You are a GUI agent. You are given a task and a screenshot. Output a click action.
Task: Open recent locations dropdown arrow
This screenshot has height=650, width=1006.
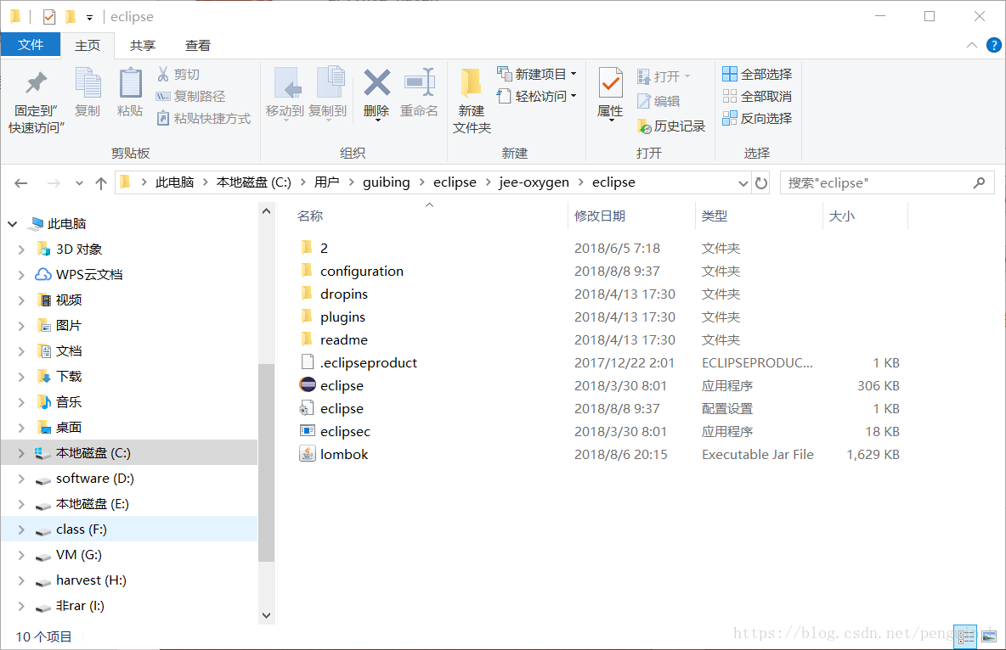pyautogui.click(x=79, y=183)
